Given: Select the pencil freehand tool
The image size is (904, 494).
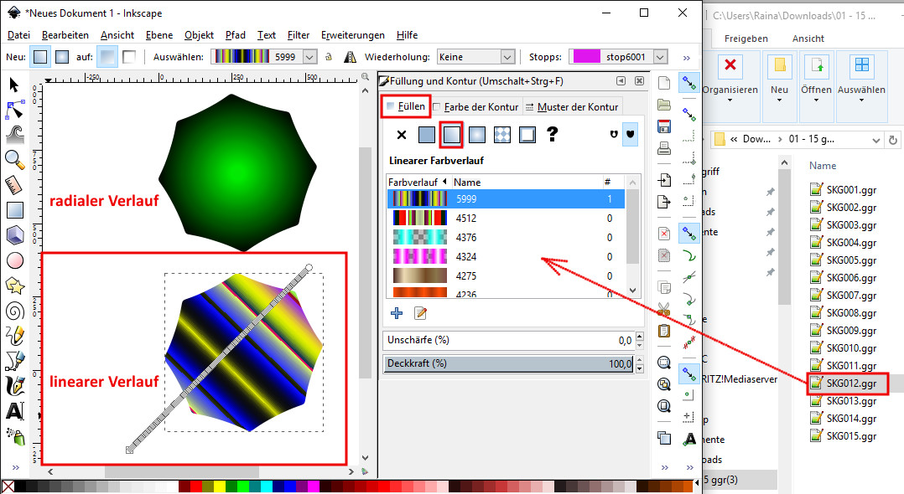Looking at the screenshot, I should click(x=14, y=336).
